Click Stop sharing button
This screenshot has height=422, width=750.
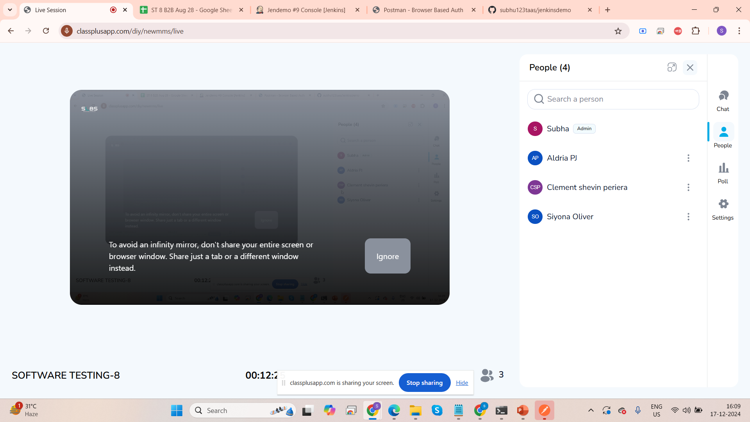(x=424, y=383)
